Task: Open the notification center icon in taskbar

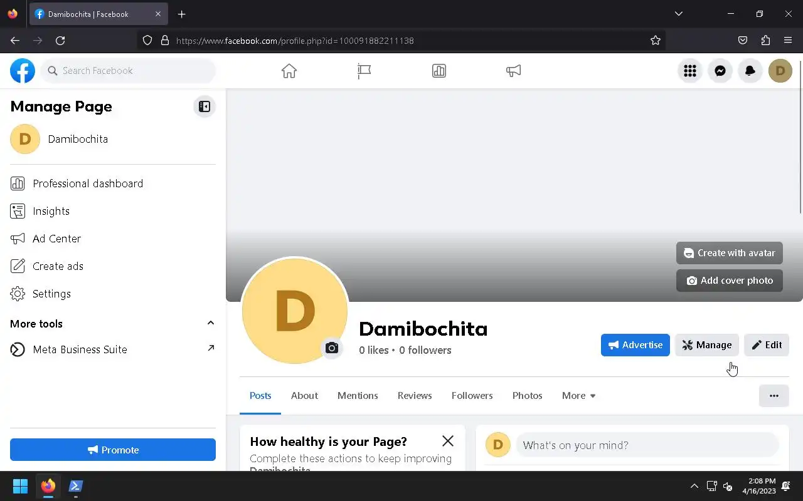Action: tap(787, 486)
